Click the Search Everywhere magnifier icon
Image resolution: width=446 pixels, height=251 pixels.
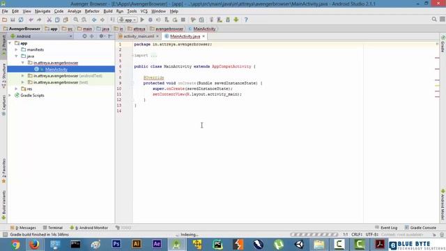click(434, 19)
